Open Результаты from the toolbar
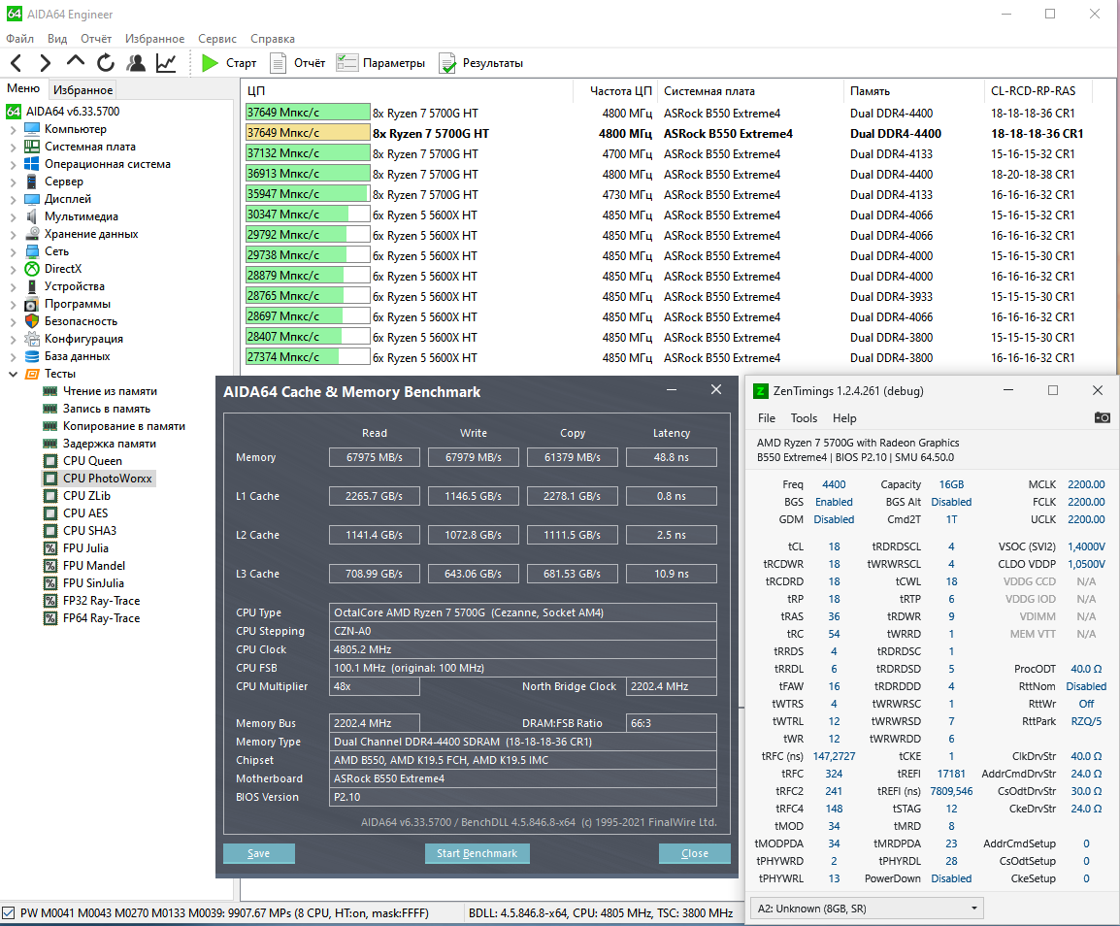 pos(480,63)
